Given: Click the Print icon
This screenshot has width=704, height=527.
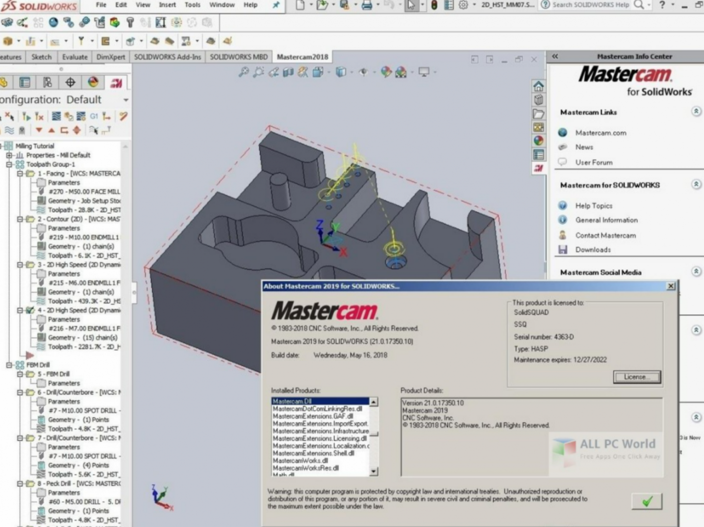Looking at the screenshot, I should [x=367, y=5].
